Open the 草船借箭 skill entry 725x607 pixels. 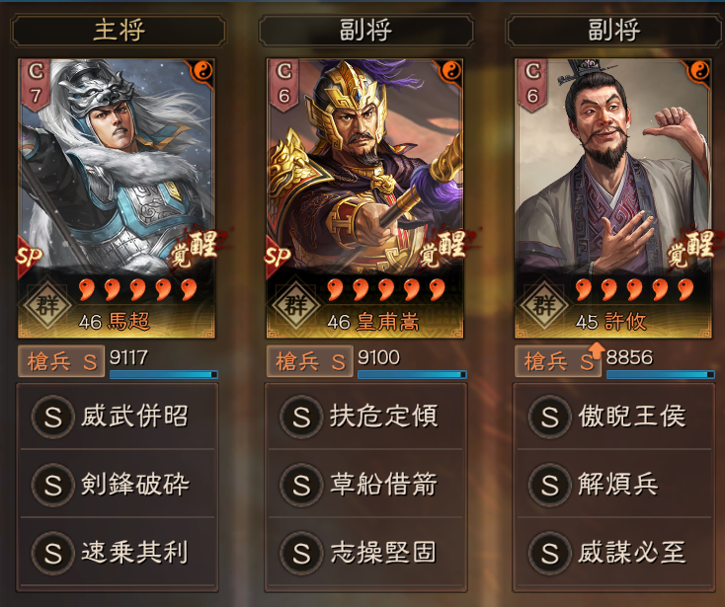365,485
